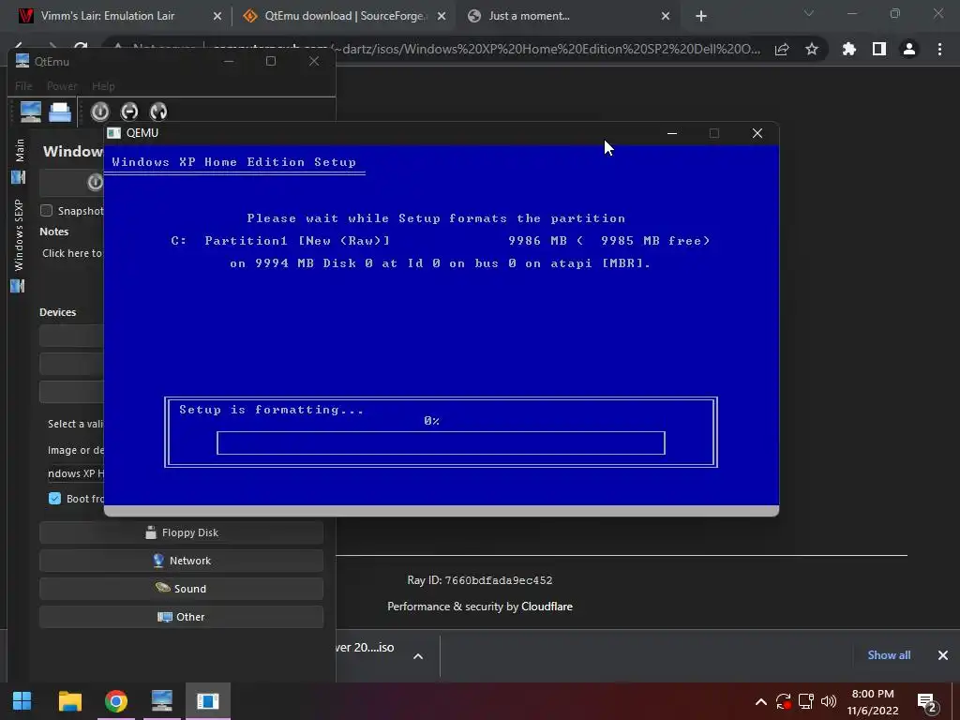Click the volume speaker tray icon
This screenshot has height=720, width=960.
(829, 701)
